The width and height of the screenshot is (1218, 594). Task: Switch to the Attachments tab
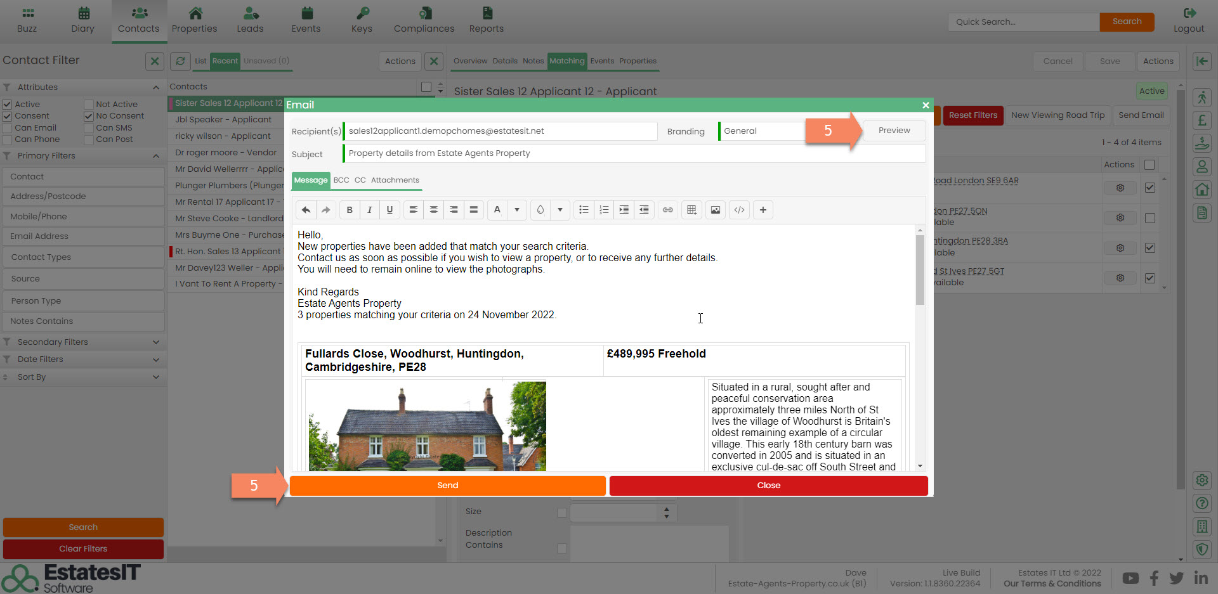[395, 180]
